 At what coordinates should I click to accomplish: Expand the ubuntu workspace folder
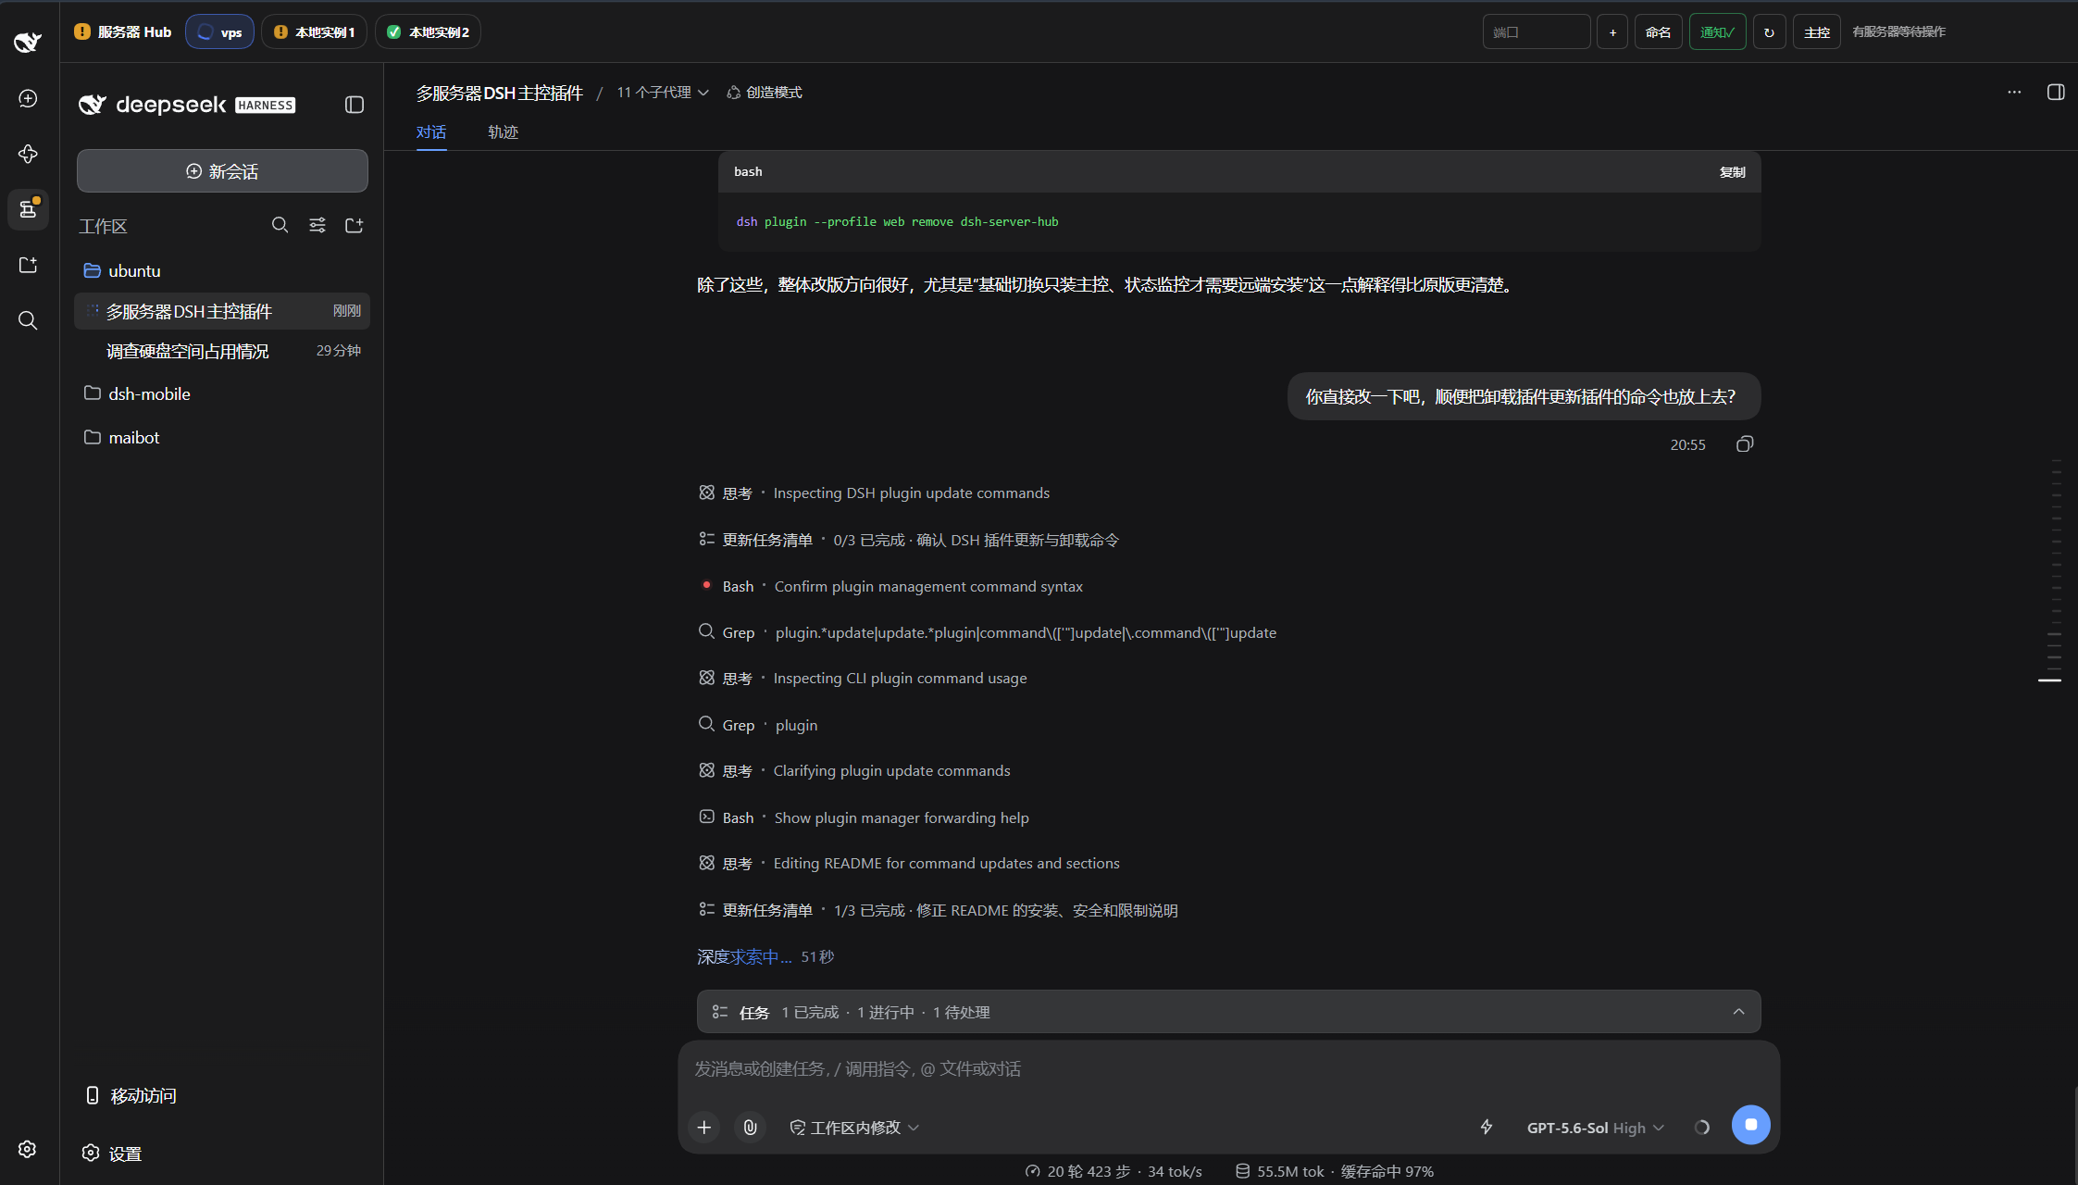(222, 270)
